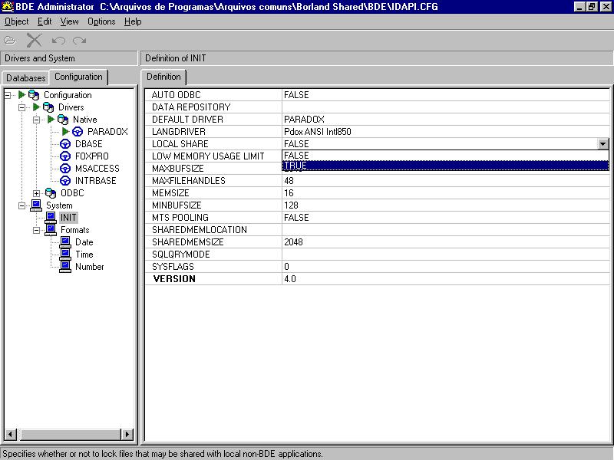Select the MSACCESS driver icon
This screenshot has height=460, width=614.
tap(65, 169)
